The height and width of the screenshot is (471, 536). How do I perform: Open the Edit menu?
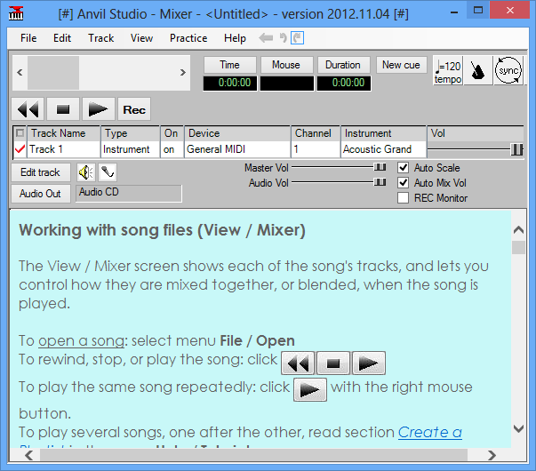coord(62,38)
